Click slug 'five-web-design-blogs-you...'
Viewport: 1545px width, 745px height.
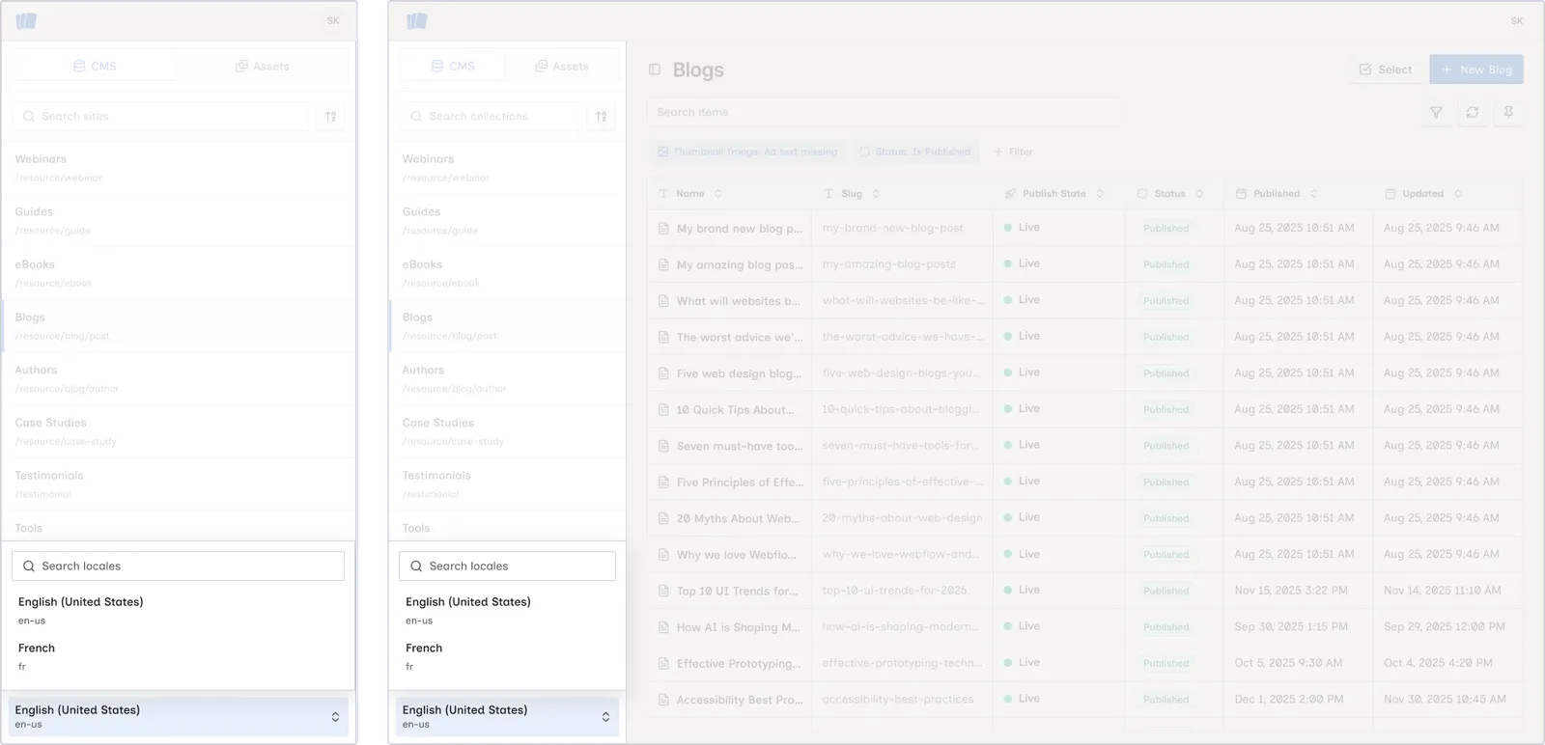click(901, 373)
